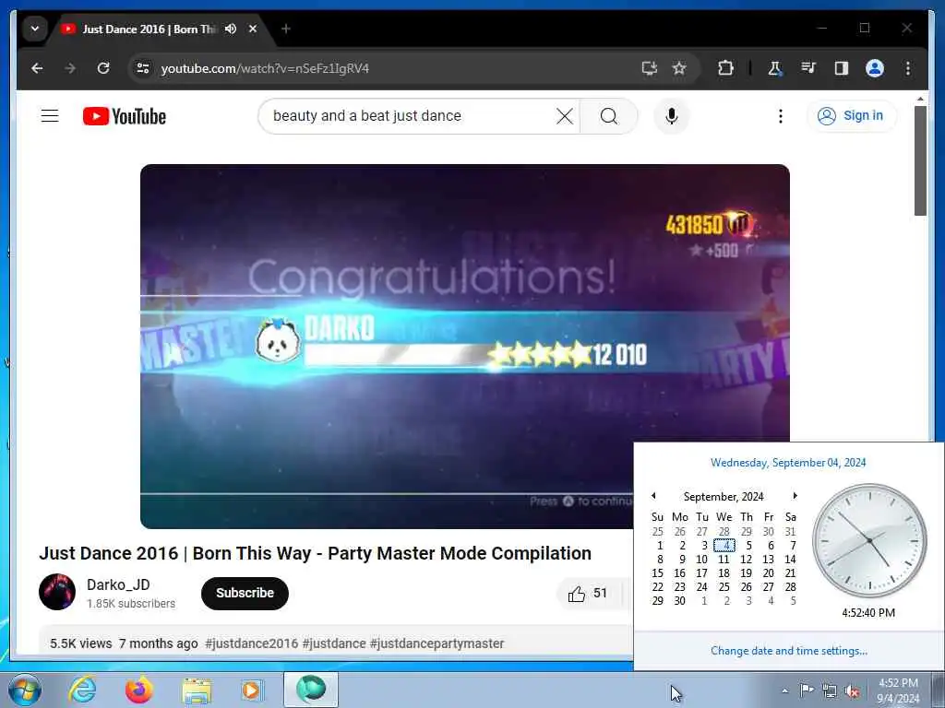The width and height of the screenshot is (945, 708).
Task: Go to next month in calendar
Action: 795,495
